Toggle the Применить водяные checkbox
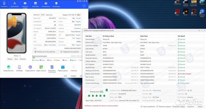The height and width of the screenshot is (109, 206). point(157,106)
